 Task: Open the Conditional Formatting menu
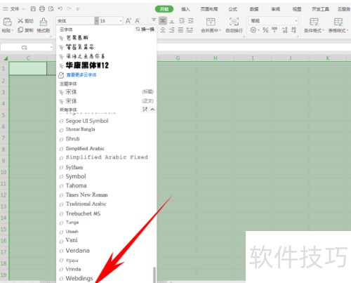tap(314, 25)
